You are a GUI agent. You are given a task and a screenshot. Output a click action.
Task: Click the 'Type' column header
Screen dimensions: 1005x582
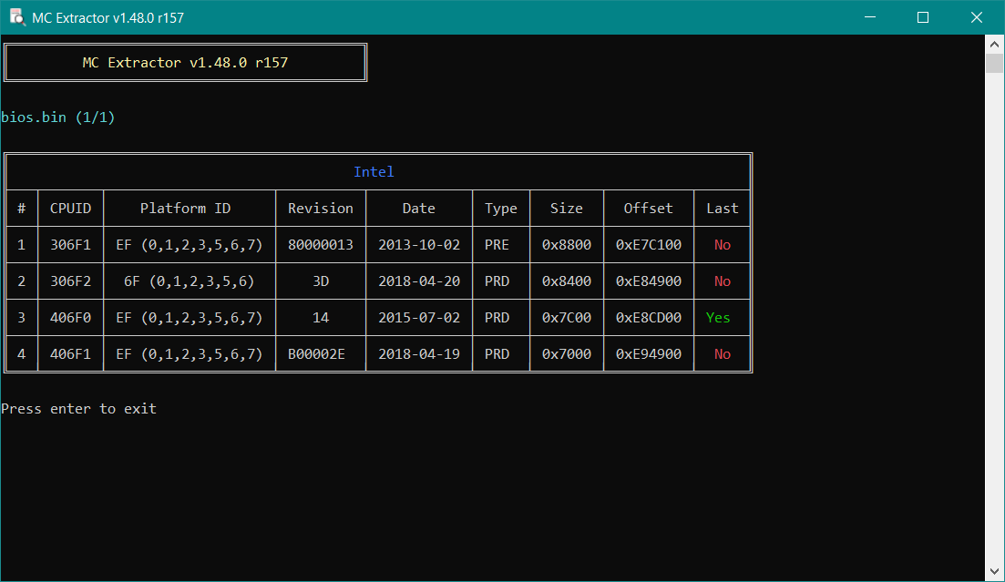(x=500, y=209)
